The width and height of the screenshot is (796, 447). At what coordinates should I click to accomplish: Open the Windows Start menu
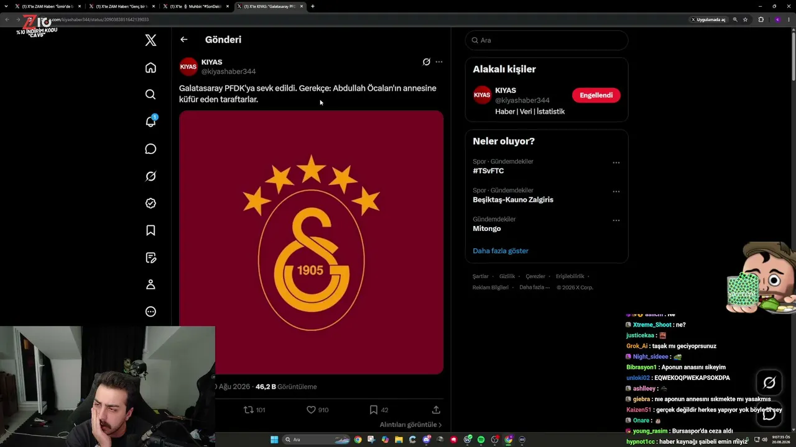pos(274,440)
